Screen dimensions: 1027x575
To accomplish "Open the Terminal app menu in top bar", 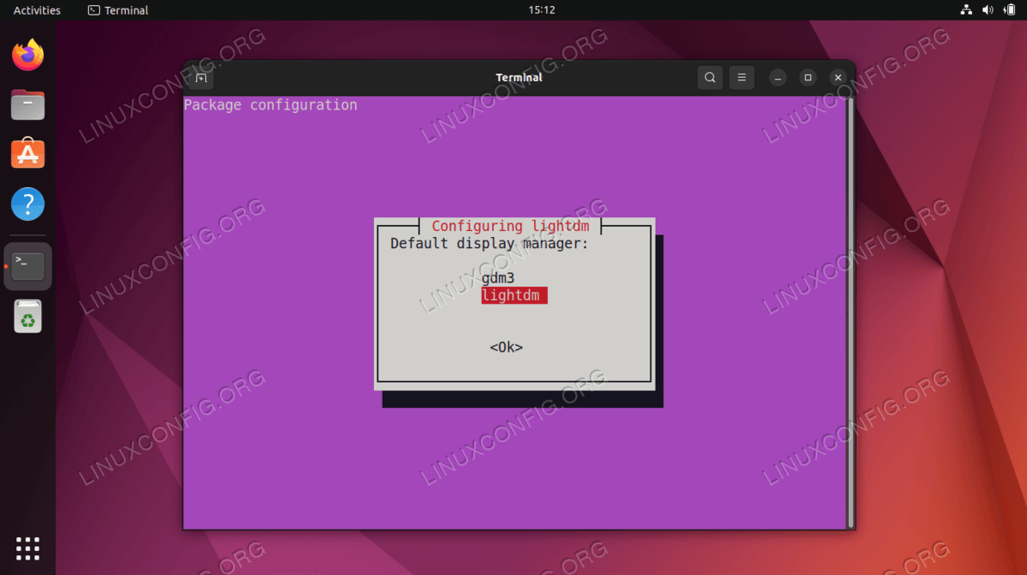I will tap(118, 10).
